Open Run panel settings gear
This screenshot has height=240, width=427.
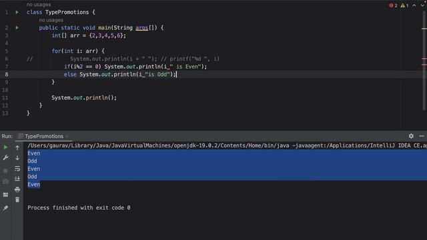click(411, 136)
